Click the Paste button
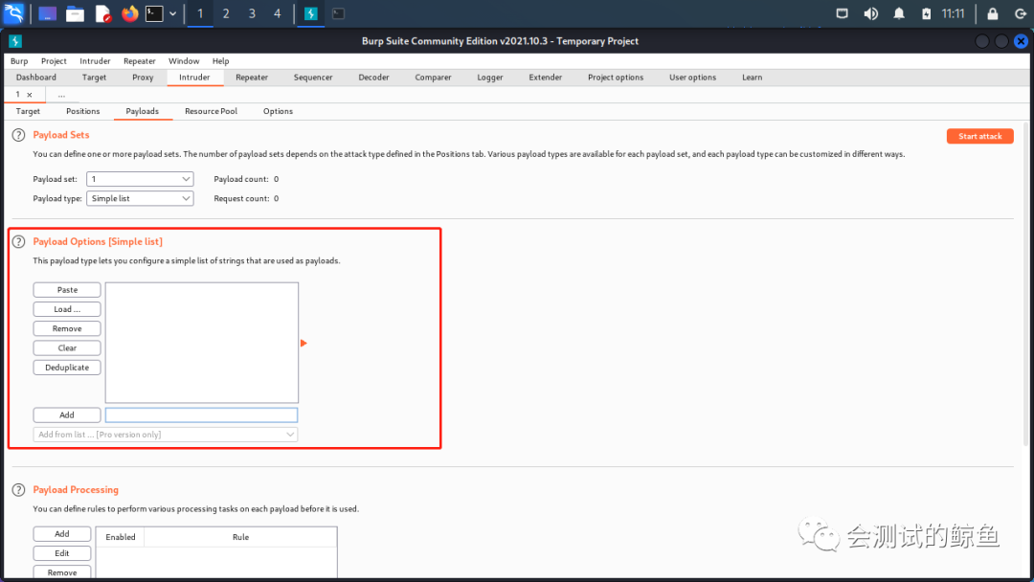This screenshot has height=582, width=1034. pos(67,290)
